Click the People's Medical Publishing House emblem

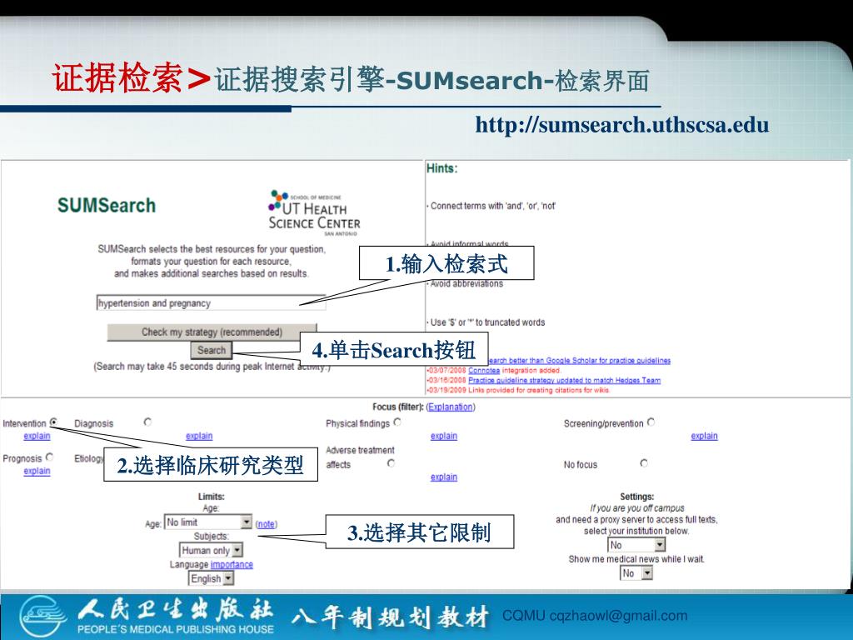pyautogui.click(x=43, y=617)
